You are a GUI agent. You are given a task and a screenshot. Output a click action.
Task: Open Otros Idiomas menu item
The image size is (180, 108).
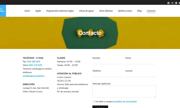[106, 11]
